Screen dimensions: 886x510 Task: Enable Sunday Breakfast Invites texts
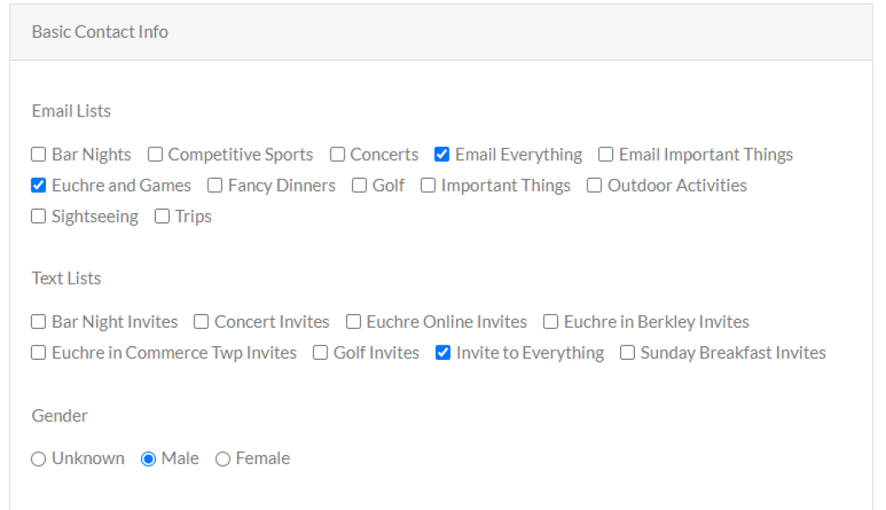628,353
